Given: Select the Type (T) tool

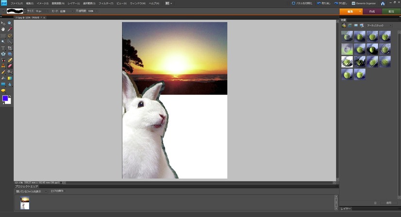Looking at the screenshot, I should click(3, 48).
